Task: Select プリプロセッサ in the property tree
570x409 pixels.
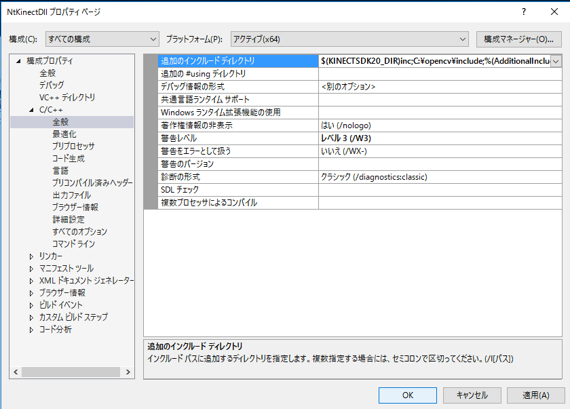Action: 73,147
